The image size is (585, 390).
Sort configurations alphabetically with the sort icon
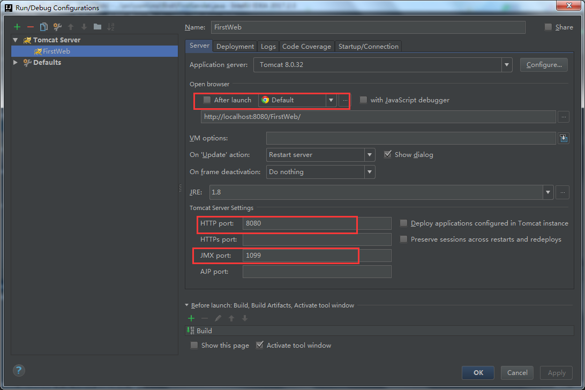click(111, 27)
